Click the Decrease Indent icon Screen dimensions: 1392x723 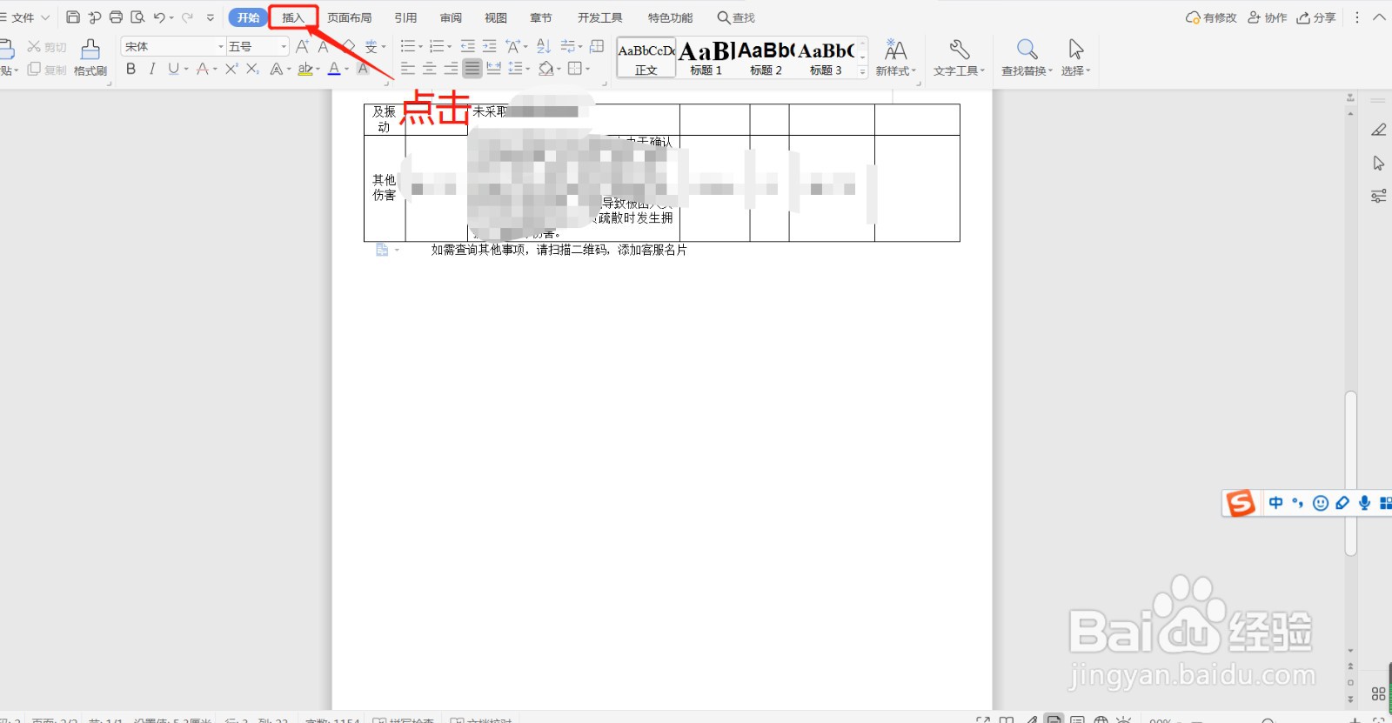click(x=467, y=47)
